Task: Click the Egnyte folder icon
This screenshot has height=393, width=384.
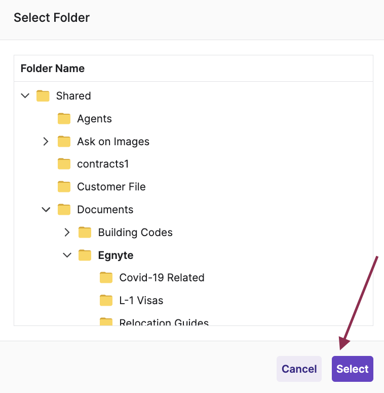Action: (x=85, y=255)
